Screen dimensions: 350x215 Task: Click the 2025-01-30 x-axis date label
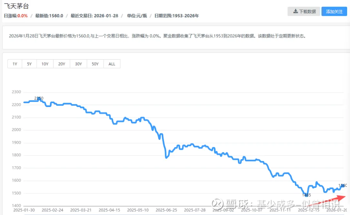pyautogui.click(x=24, y=210)
